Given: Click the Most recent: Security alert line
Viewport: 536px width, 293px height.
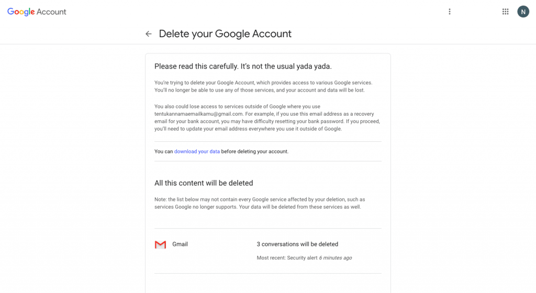Looking at the screenshot, I should (x=304, y=258).
